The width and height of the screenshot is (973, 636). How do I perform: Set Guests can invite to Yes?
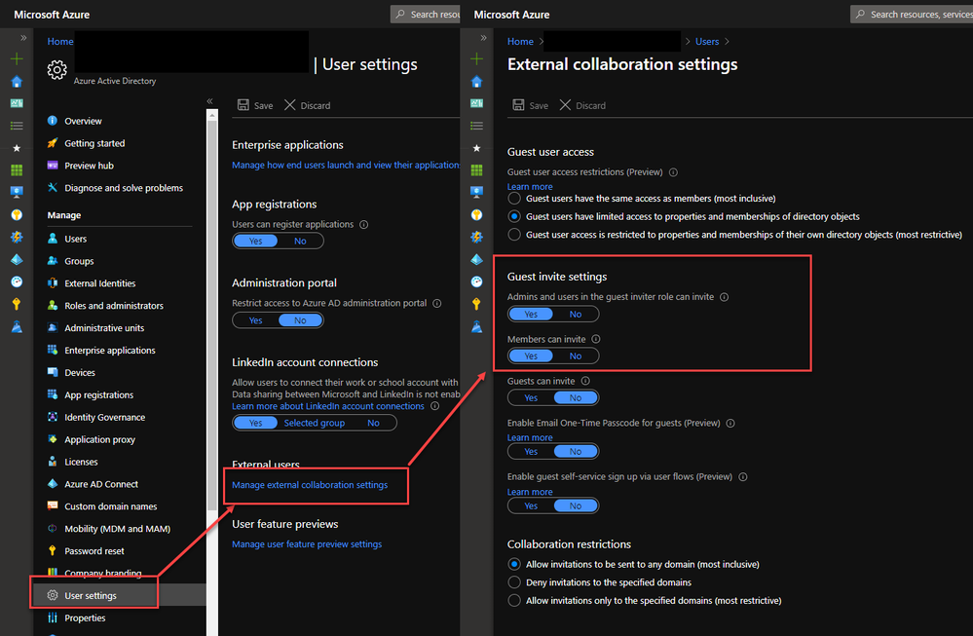tap(531, 397)
